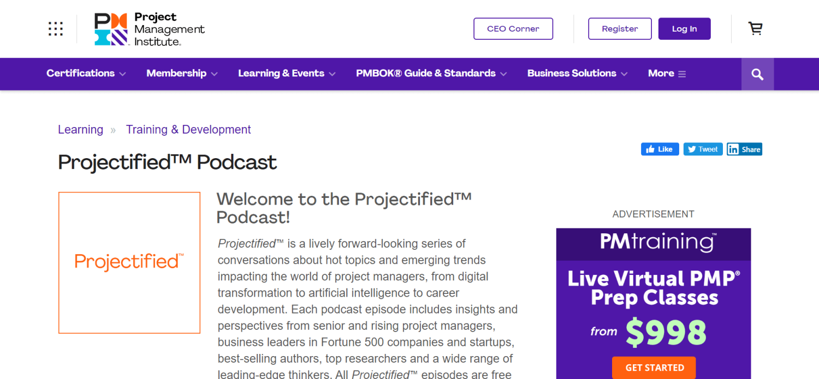Open the Business Solutions menu

(x=577, y=74)
